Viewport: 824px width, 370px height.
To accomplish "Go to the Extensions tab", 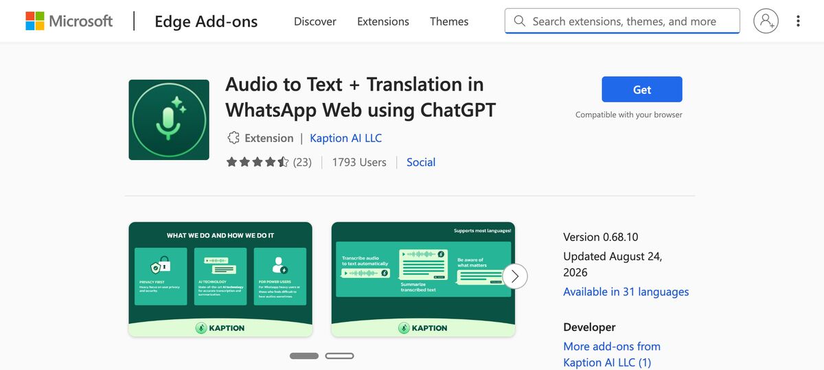I will tap(383, 21).
